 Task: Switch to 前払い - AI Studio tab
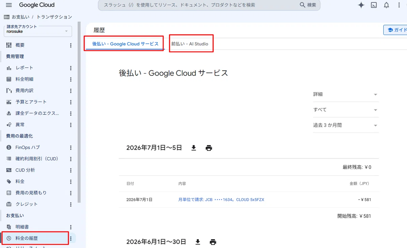click(190, 44)
